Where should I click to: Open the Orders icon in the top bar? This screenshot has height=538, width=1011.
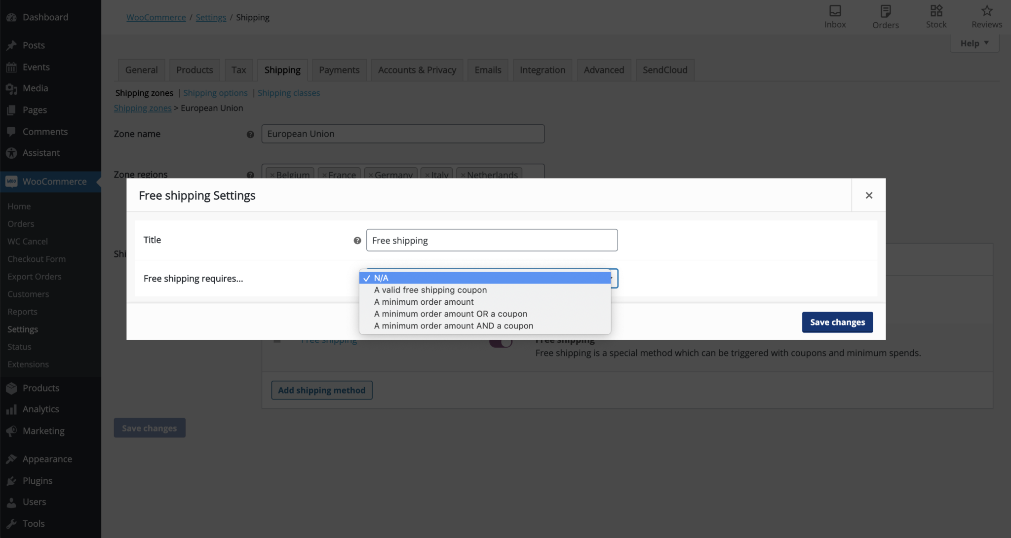[885, 16]
